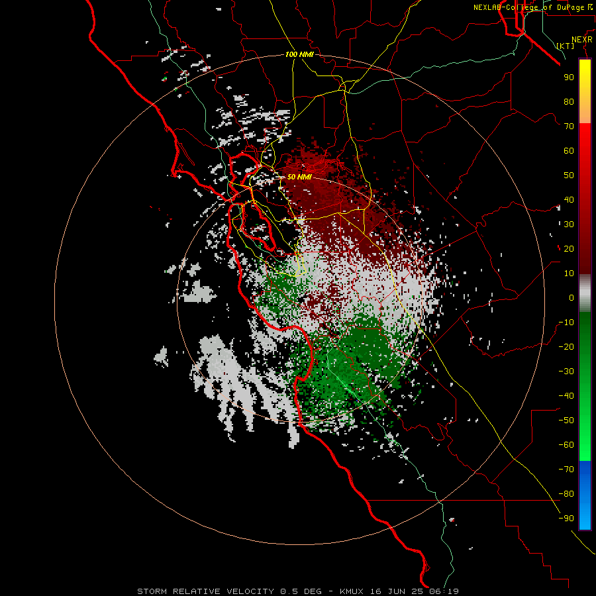The width and height of the screenshot is (596, 596).
Task: Click the -70 value on the velocity scale
Action: coord(566,470)
